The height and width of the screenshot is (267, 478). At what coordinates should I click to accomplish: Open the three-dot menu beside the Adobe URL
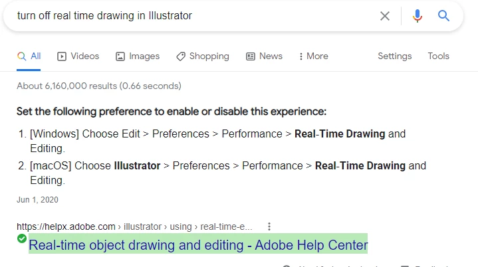coord(269,226)
